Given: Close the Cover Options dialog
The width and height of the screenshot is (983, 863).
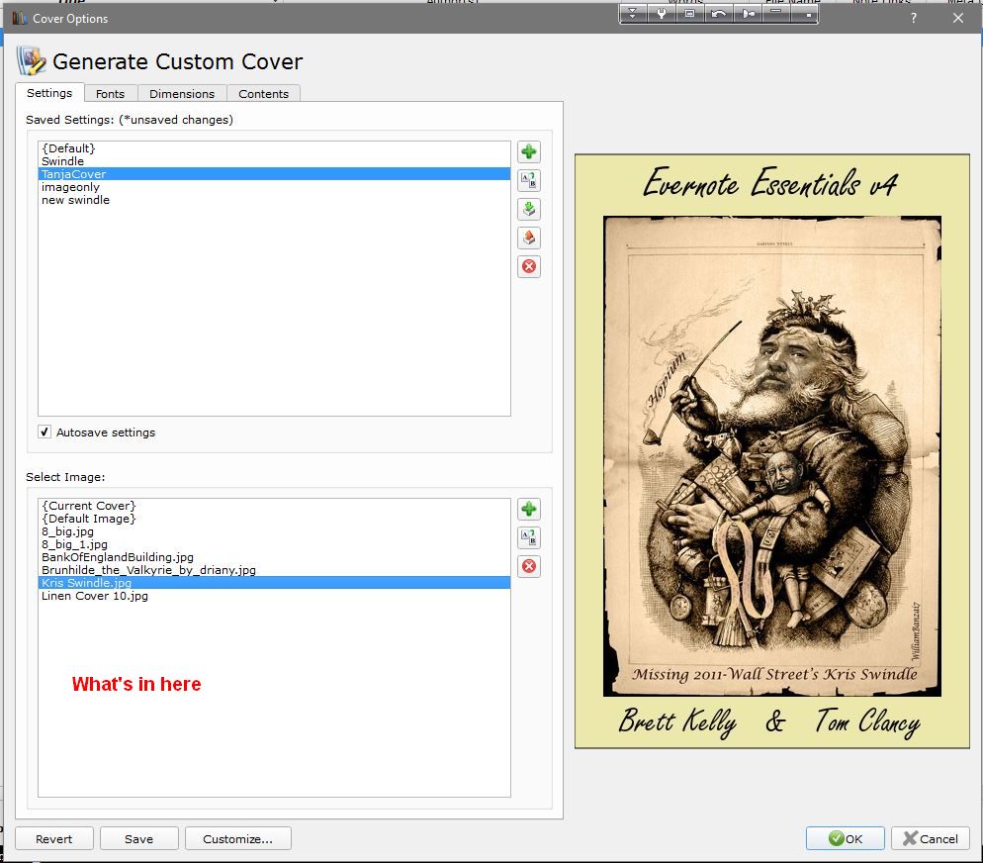Looking at the screenshot, I should (958, 18).
